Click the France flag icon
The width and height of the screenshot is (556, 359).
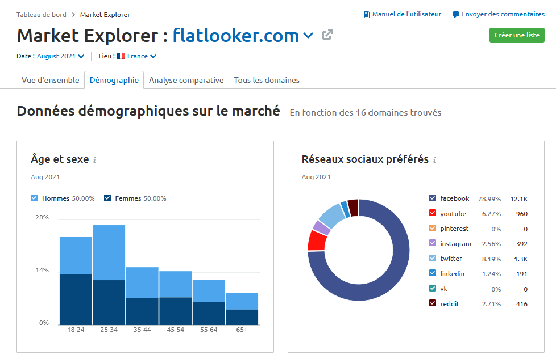[121, 56]
